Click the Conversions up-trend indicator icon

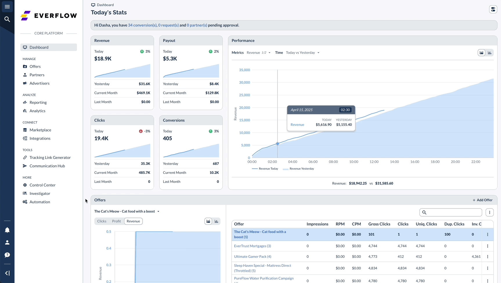click(210, 131)
